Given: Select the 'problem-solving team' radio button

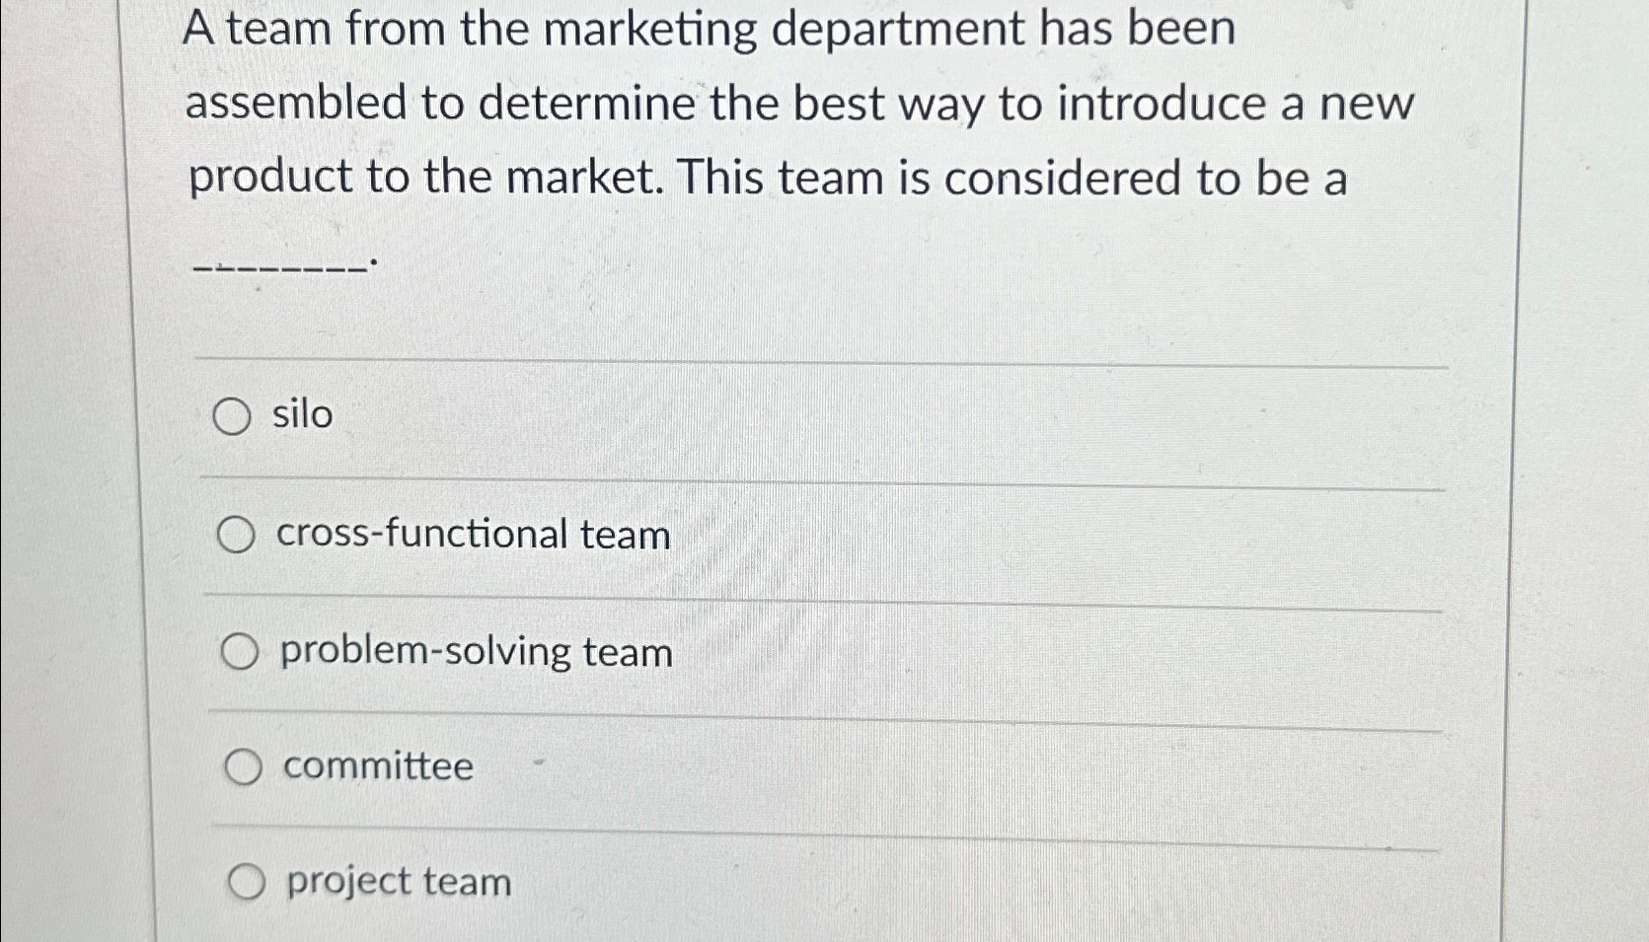Looking at the screenshot, I should tap(240, 651).
